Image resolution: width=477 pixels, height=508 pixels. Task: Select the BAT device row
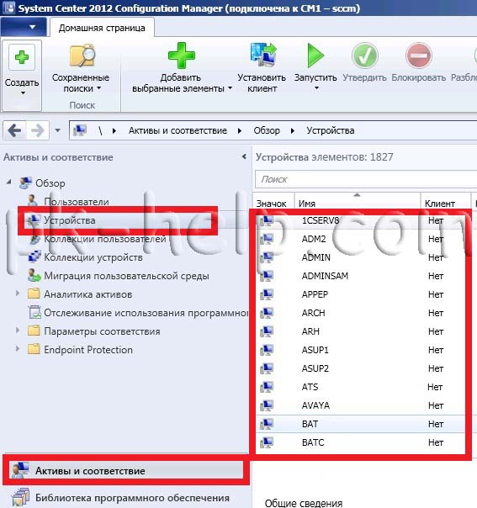point(360,424)
